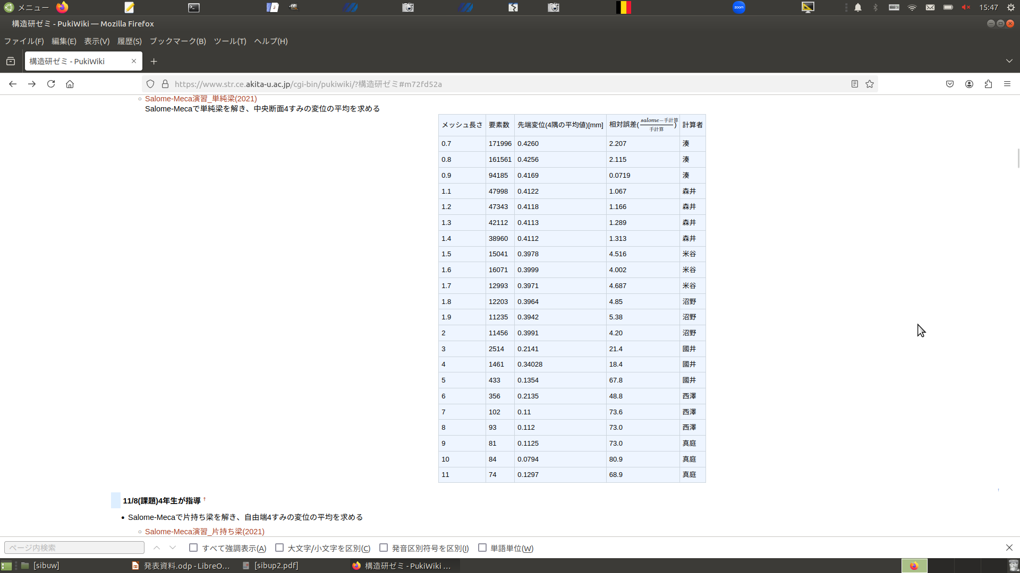Jump to next find result arrow
This screenshot has height=573, width=1020.
(x=173, y=548)
